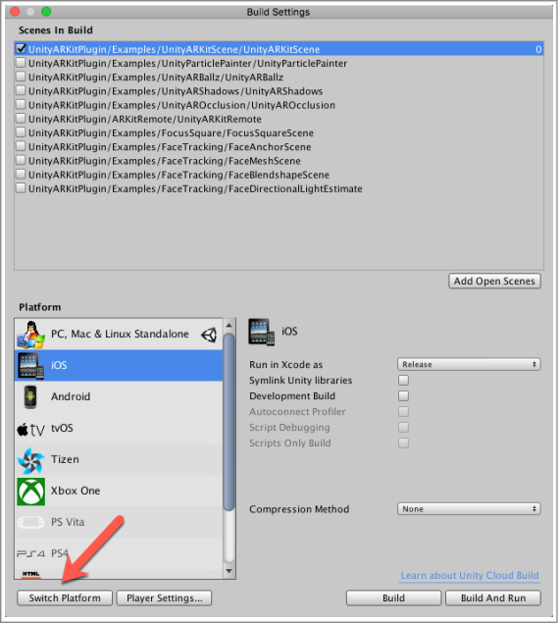
Task: Click the HTML platform icon at list bottom
Action: (30, 574)
